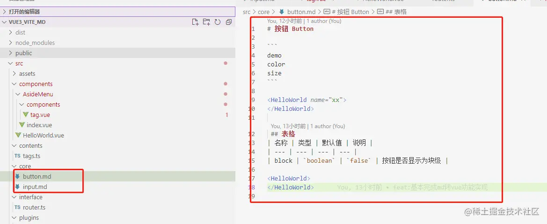The width and height of the screenshot is (547, 224).
Task: Click the New File icon in explorer header
Action: (x=196, y=22)
